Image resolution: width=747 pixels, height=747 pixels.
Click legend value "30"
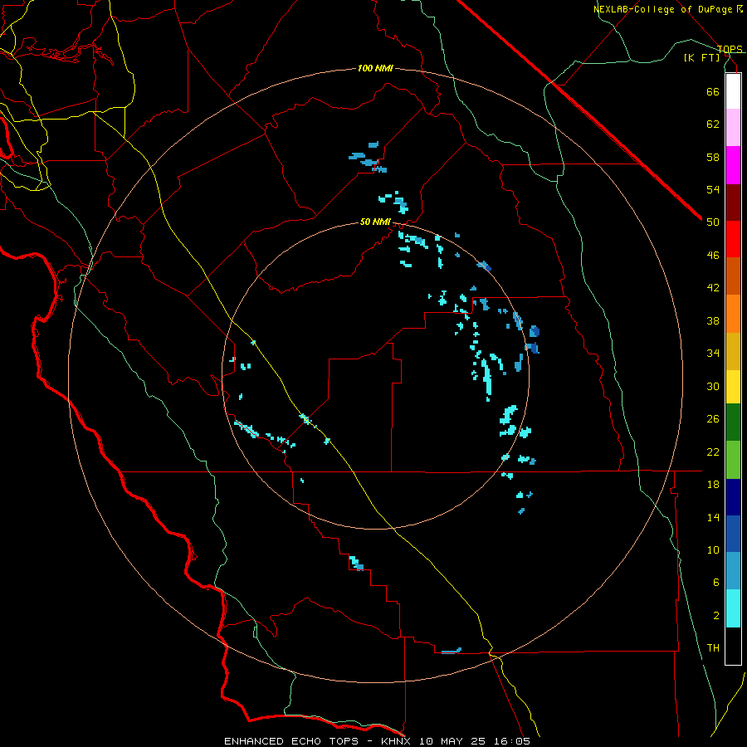click(713, 386)
